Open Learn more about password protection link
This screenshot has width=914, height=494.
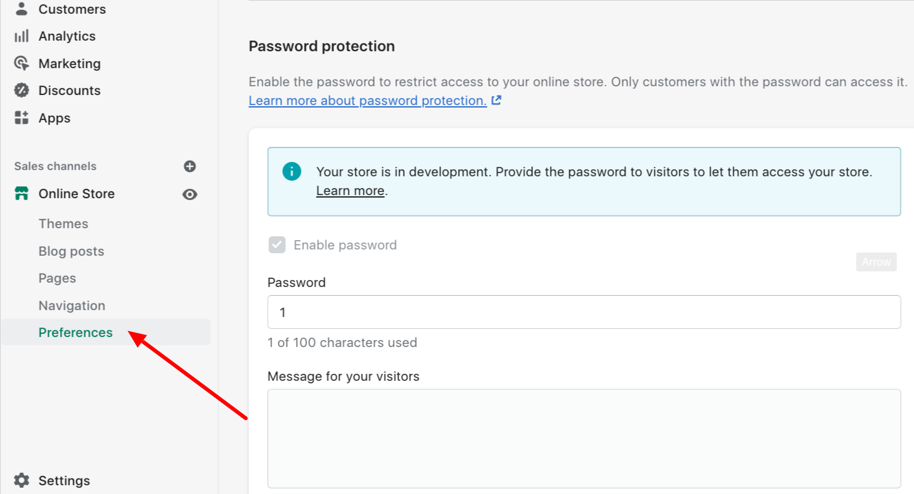click(x=368, y=101)
